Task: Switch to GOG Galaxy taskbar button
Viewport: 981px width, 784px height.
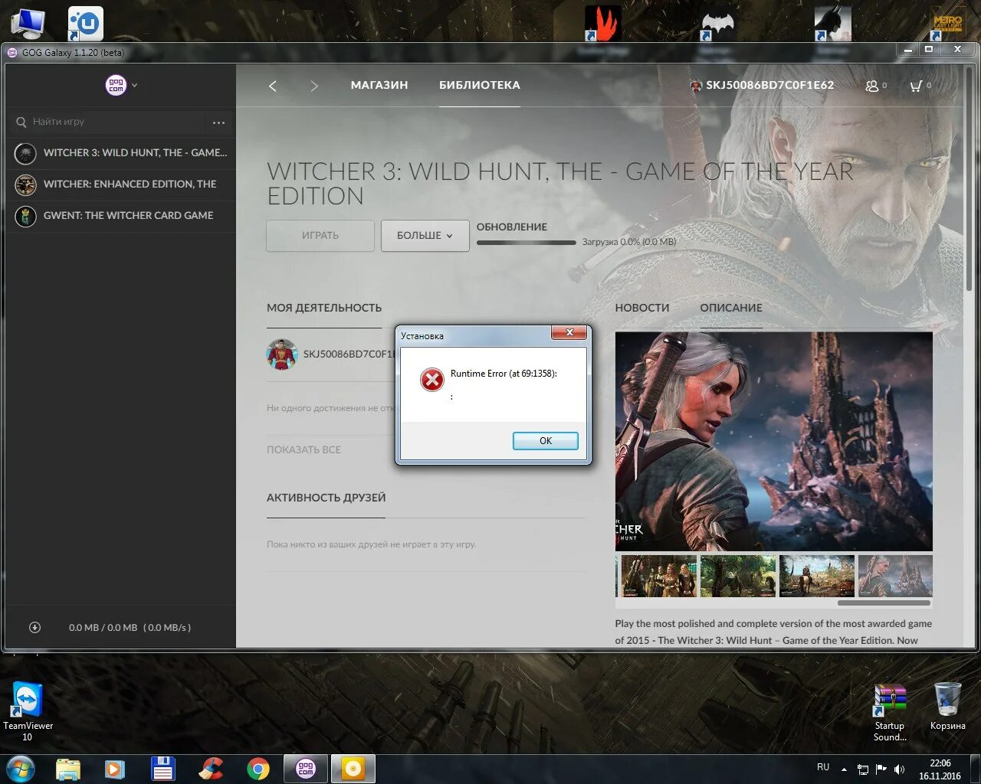Action: (306, 769)
